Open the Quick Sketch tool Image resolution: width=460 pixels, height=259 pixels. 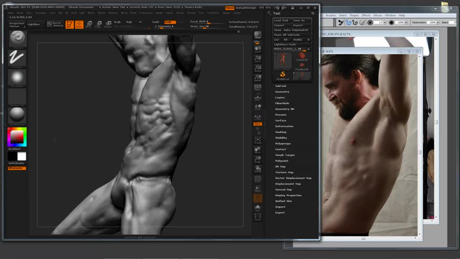click(55, 24)
